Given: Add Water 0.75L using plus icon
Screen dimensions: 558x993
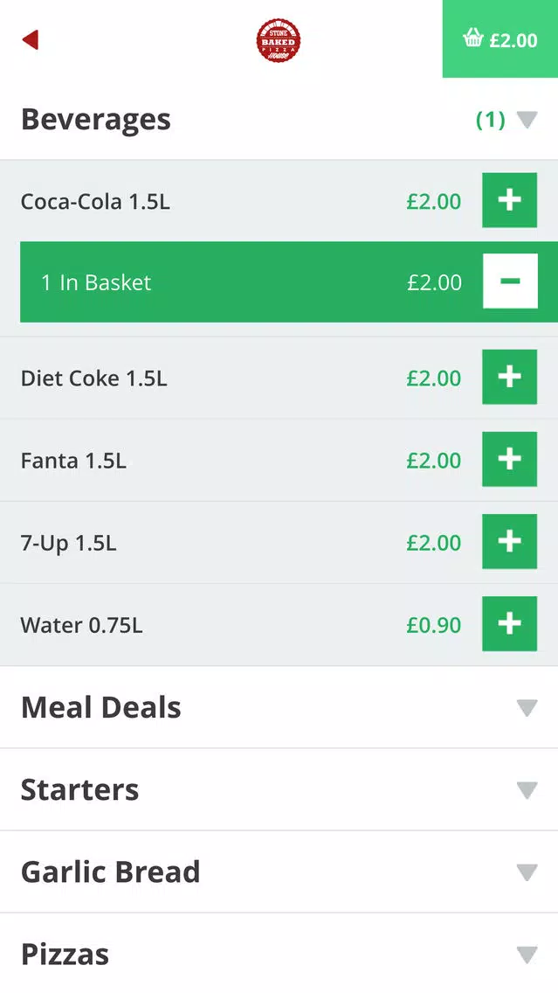Looking at the screenshot, I should click(x=509, y=624).
